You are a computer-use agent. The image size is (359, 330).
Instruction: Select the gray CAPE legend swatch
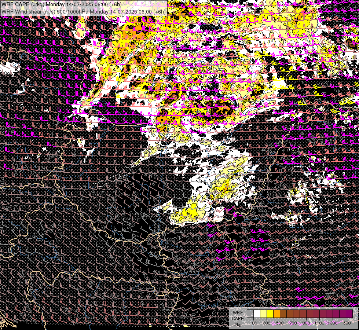click(250, 313)
